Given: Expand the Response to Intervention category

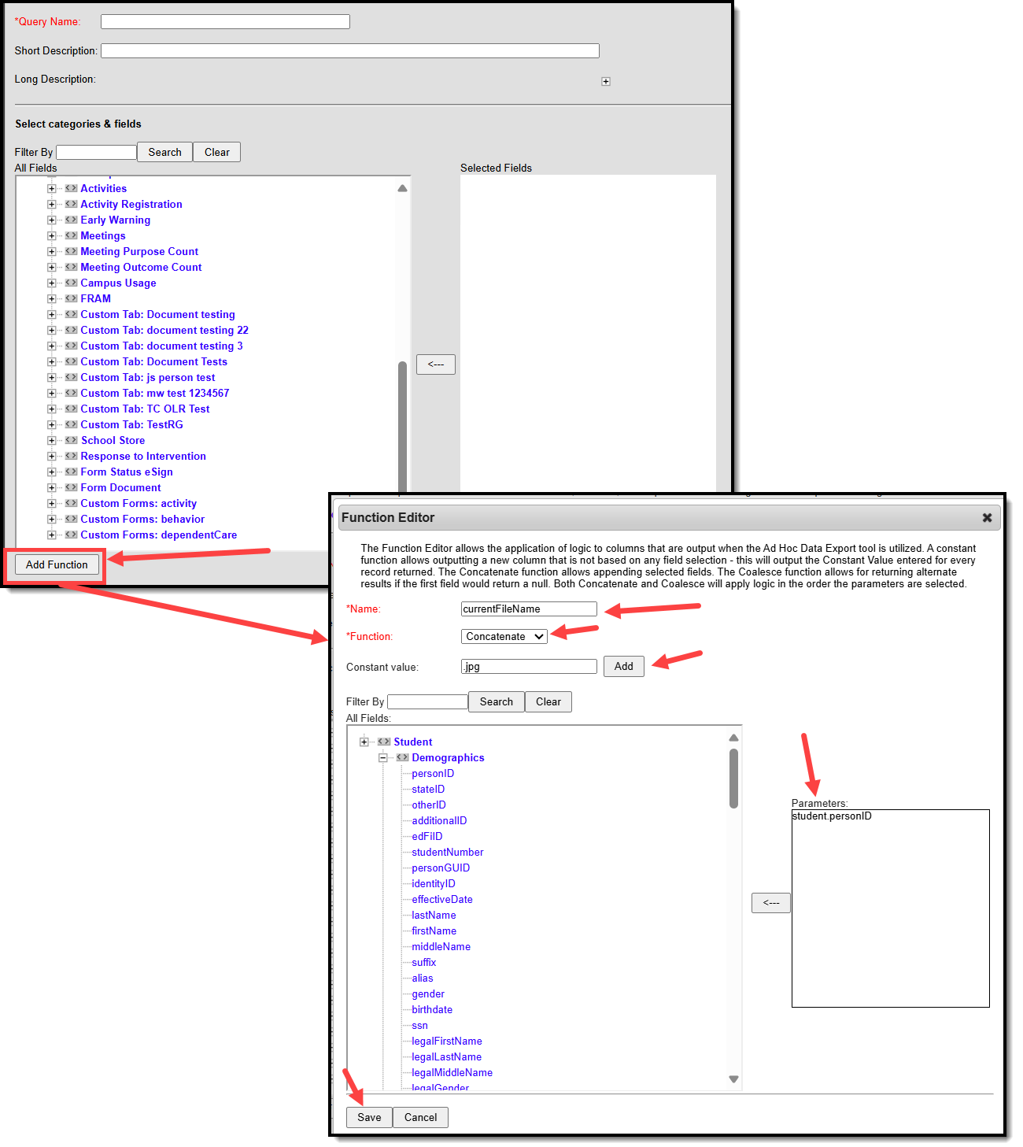Looking at the screenshot, I should tap(51, 456).
